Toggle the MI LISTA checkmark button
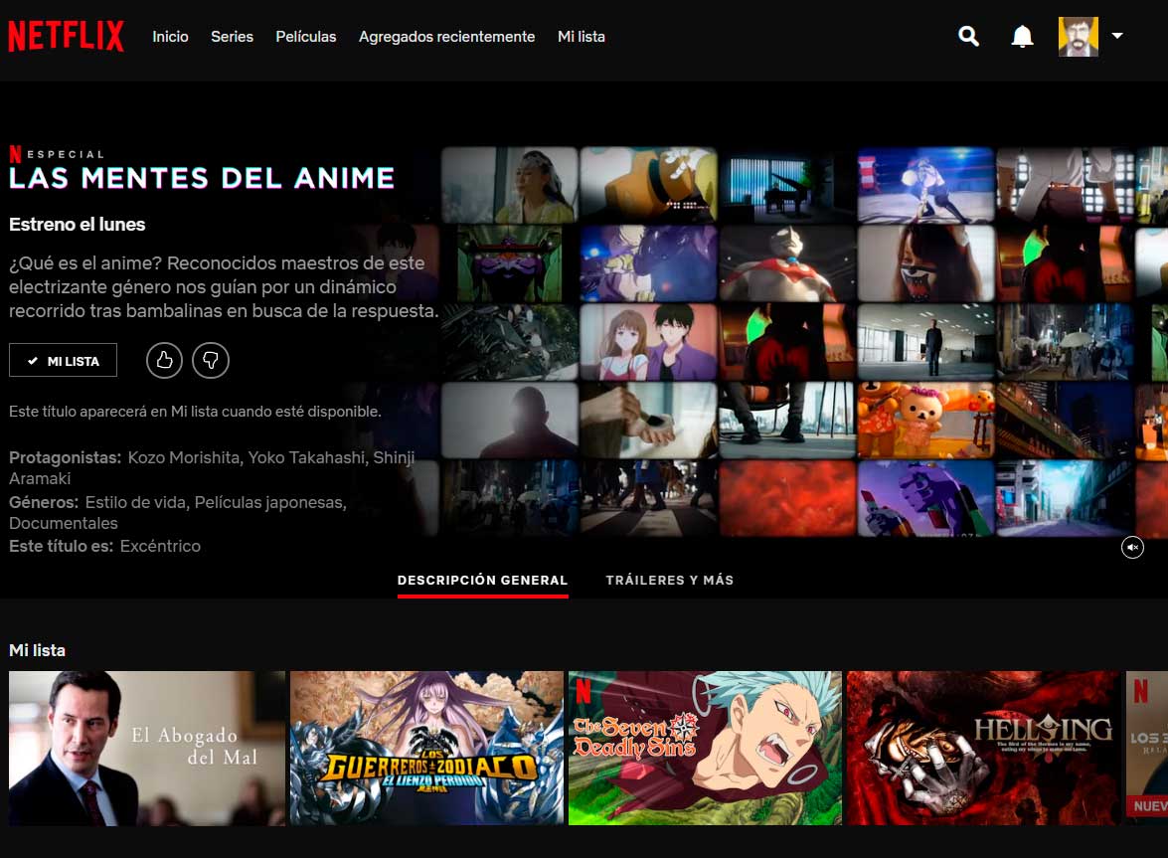 tap(64, 361)
